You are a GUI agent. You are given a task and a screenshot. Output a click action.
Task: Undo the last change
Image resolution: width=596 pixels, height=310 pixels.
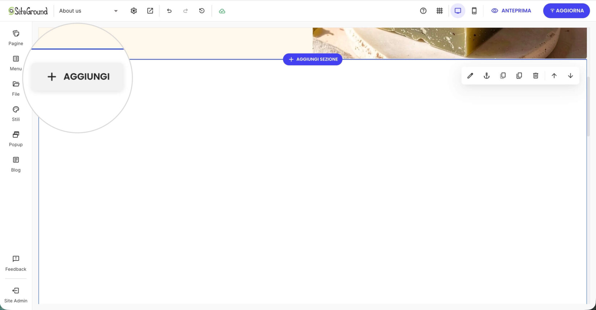pyautogui.click(x=169, y=11)
